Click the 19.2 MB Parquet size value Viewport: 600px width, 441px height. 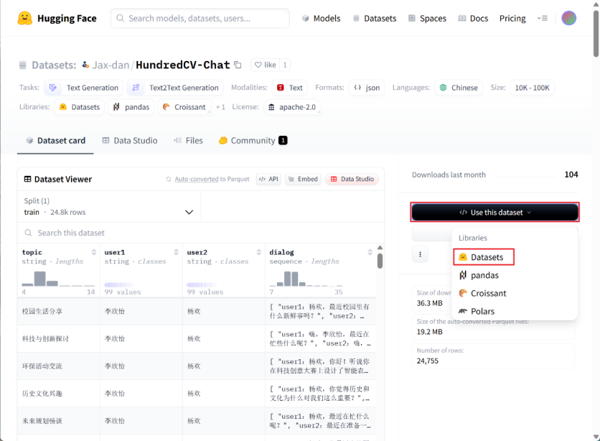click(x=429, y=332)
